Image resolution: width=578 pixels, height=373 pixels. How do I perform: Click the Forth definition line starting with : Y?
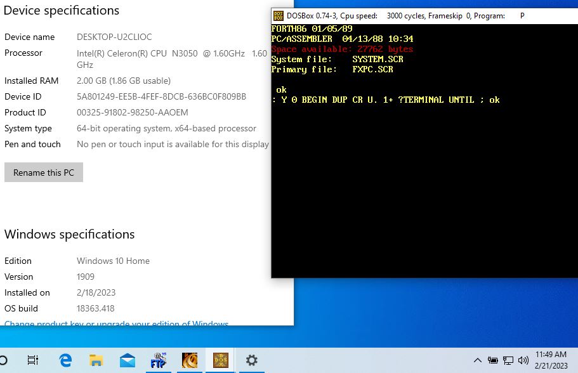(386, 100)
